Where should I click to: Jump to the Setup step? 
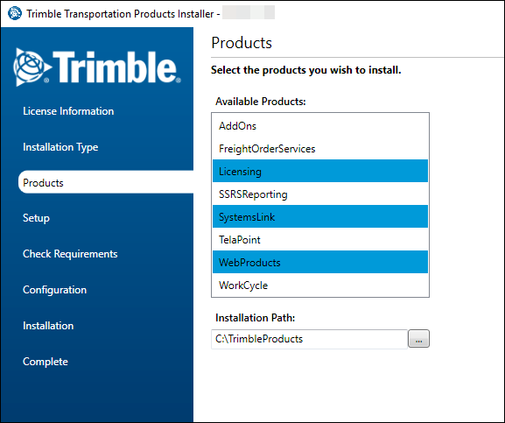pyautogui.click(x=36, y=218)
